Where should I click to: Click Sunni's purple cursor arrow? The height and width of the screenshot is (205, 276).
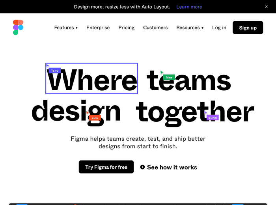pyautogui.click(x=205, y=112)
